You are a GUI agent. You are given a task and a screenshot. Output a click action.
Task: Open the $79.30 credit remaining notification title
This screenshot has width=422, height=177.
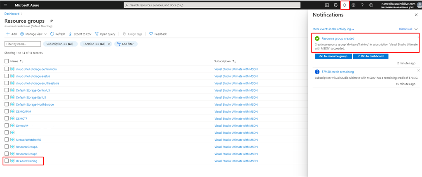(x=338, y=72)
